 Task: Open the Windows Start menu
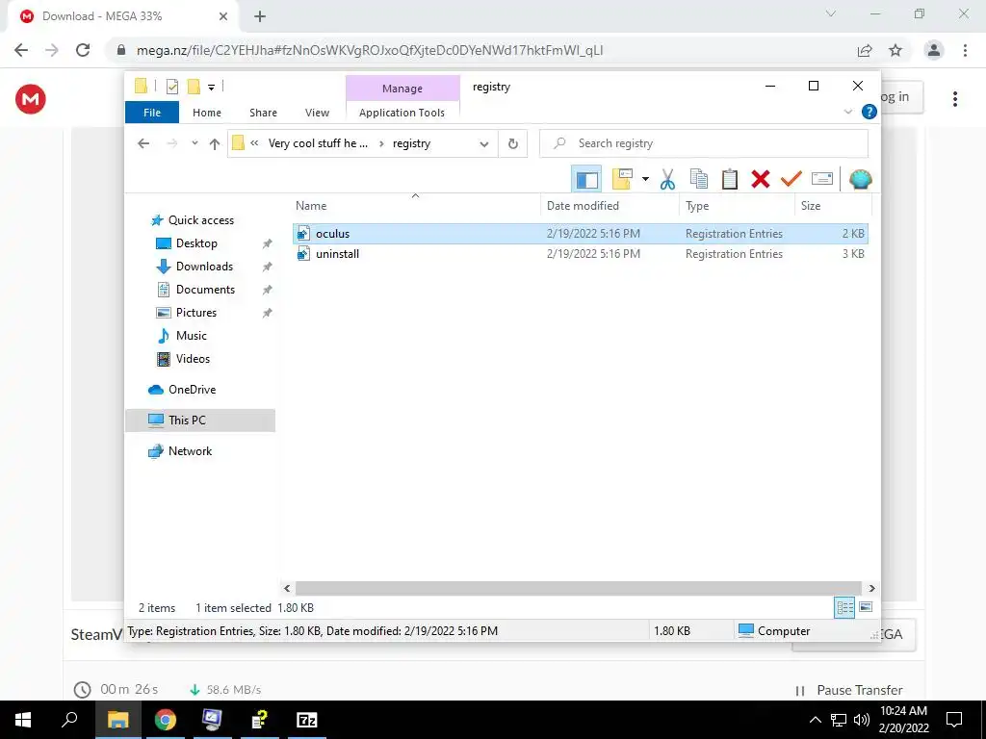(23, 720)
